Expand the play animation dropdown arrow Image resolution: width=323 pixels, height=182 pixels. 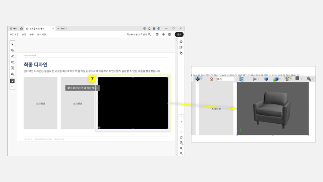[x=258, y=79]
